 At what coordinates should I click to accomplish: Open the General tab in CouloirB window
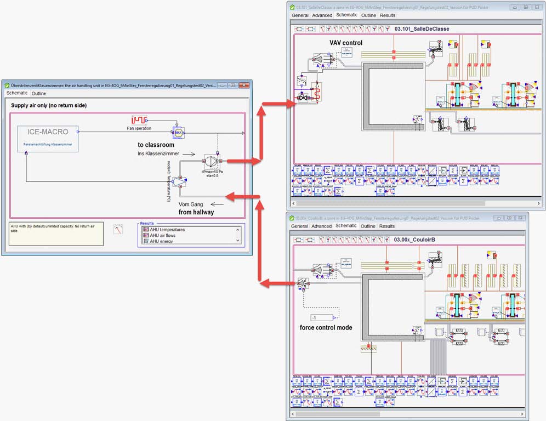[x=299, y=226]
